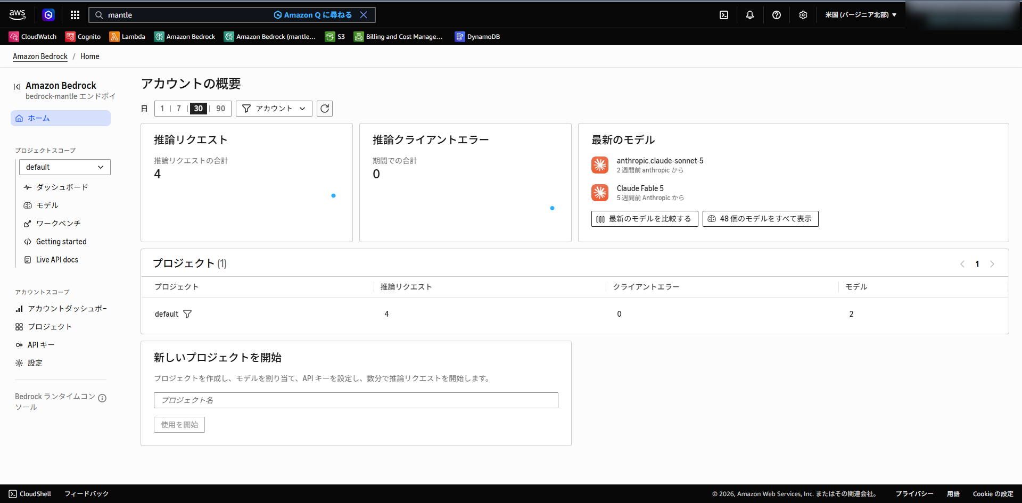
Task: Select the 30 day range
Action: [x=199, y=109]
